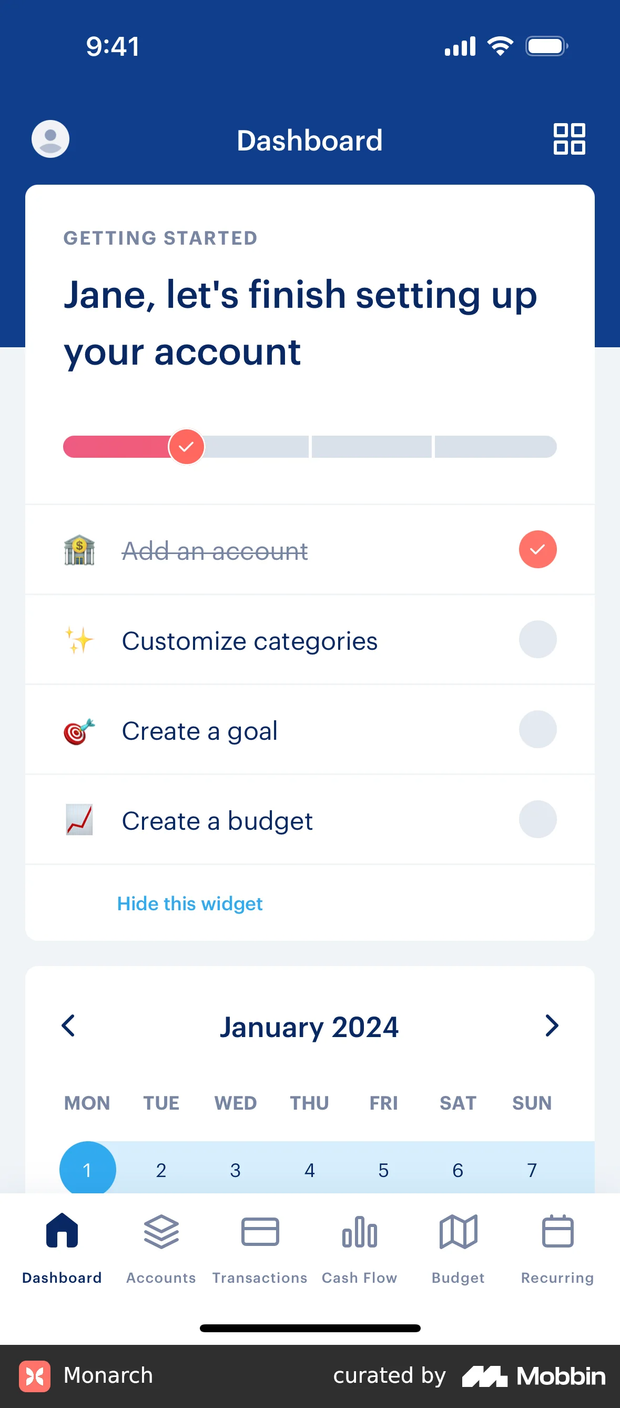The width and height of the screenshot is (620, 1408).
Task: Tap the bank building icon
Action: (x=79, y=550)
